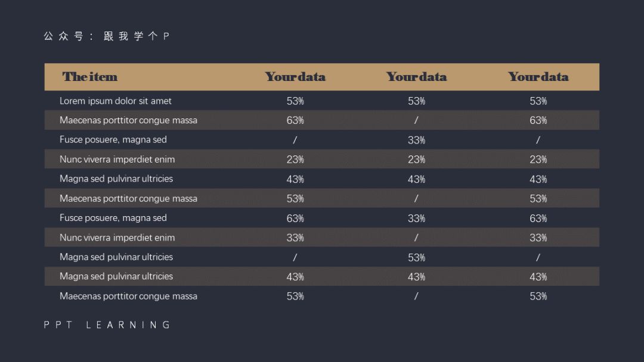
Task: Click 'Lorem ipsum dolor sit amet' row label
Action: click(116, 101)
